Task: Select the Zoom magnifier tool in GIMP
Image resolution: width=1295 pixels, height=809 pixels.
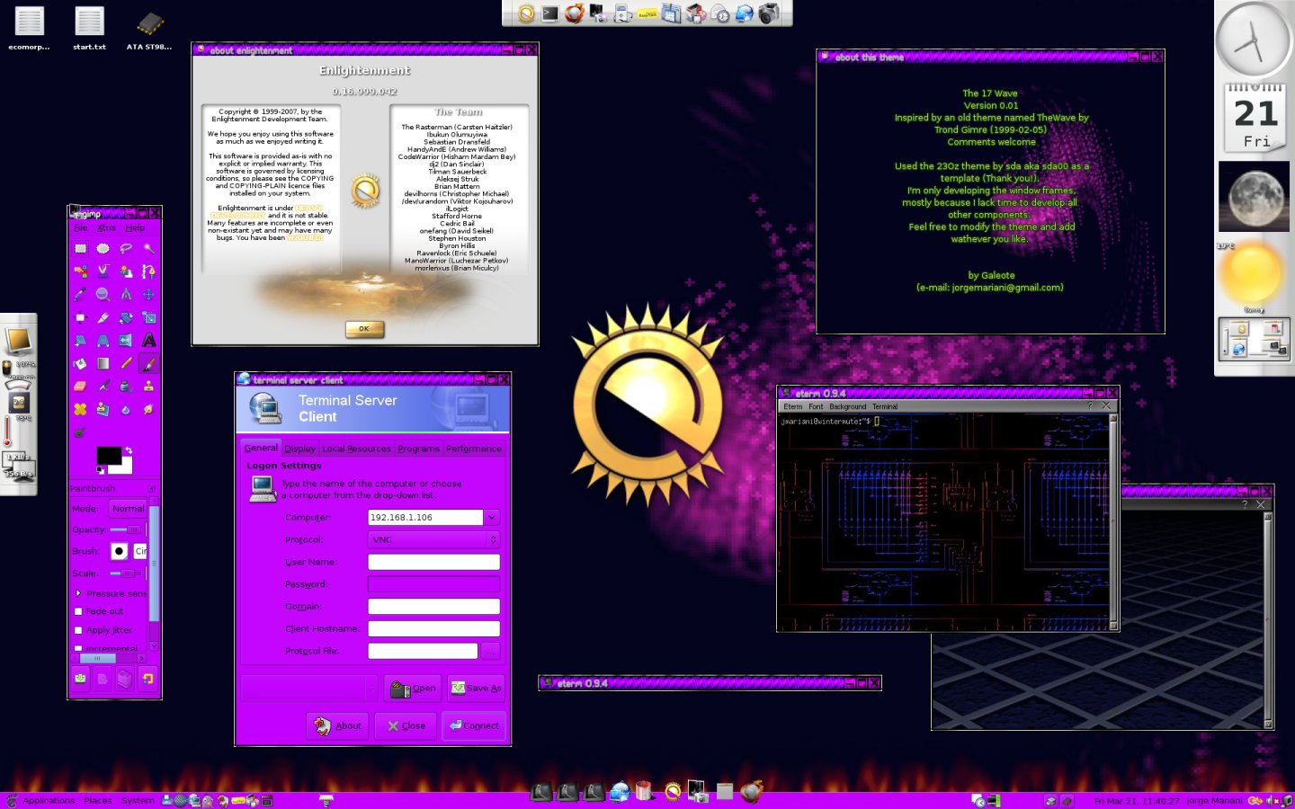Action: [x=103, y=294]
